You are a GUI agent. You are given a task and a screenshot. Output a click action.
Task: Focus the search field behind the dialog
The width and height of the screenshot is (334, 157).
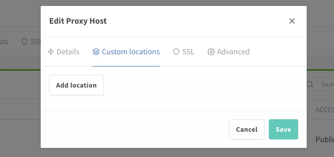320,84
